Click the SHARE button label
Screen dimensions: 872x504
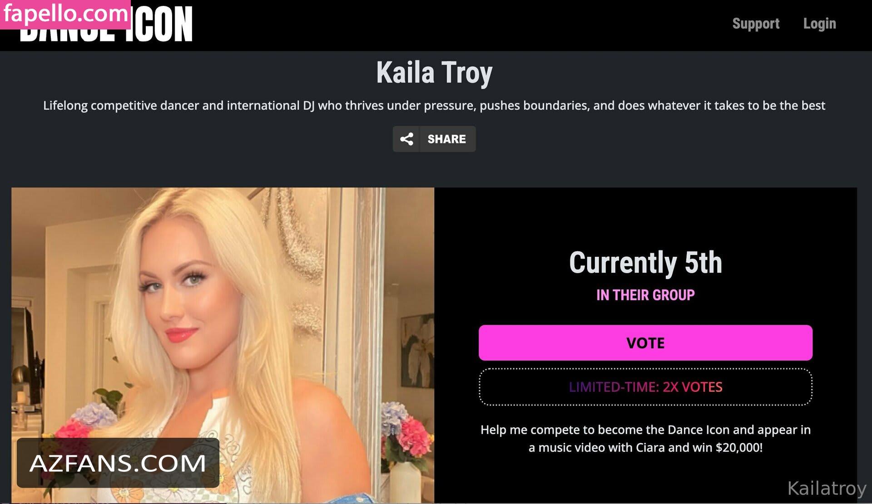click(x=446, y=139)
